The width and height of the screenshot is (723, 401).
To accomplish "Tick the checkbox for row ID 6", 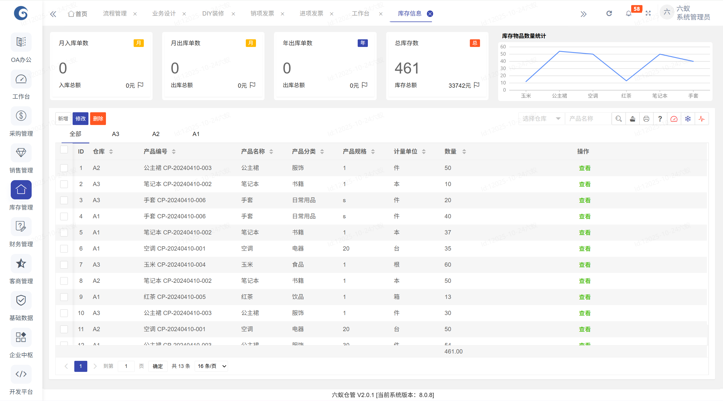I will coord(64,249).
